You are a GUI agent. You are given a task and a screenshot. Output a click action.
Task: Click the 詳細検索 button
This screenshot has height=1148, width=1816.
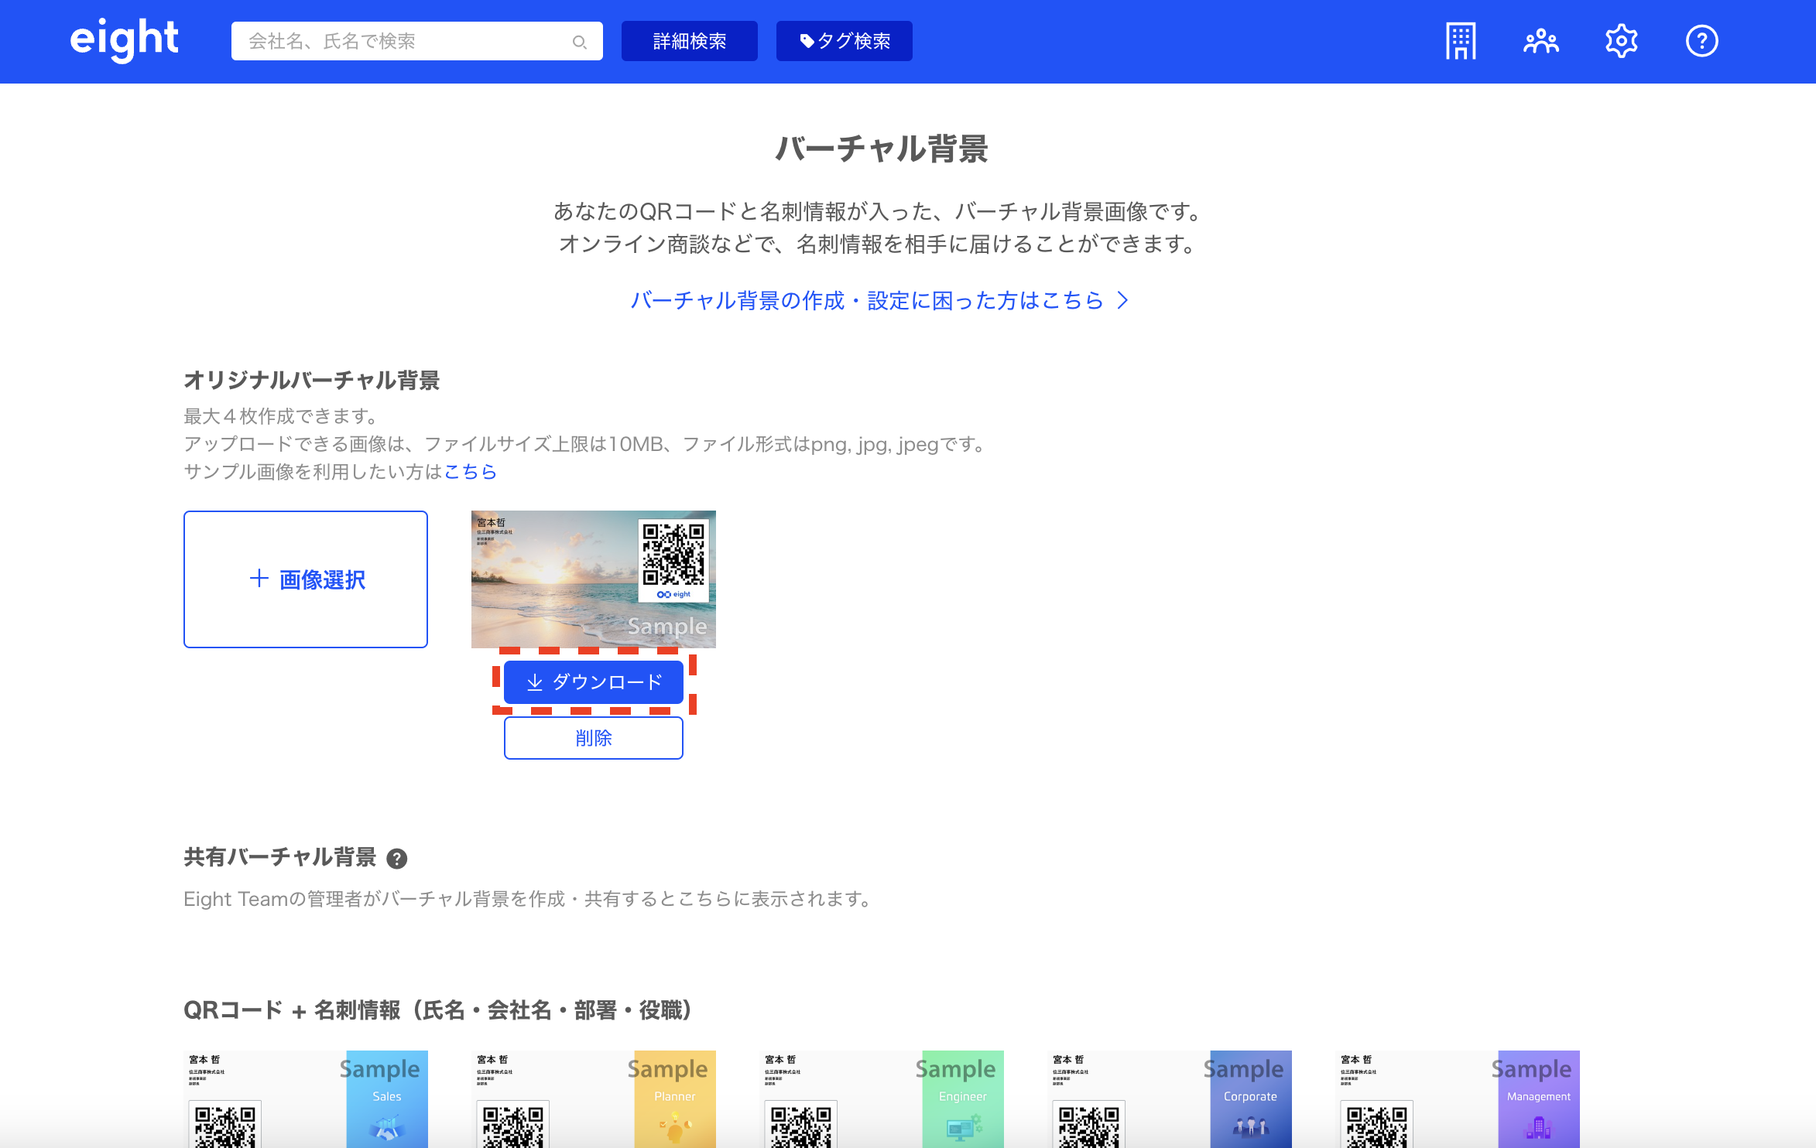point(689,41)
